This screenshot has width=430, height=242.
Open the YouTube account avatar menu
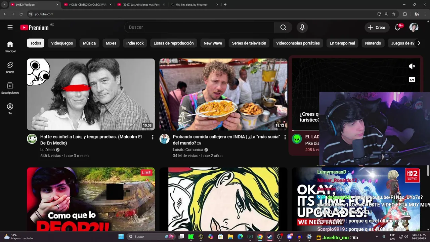[414, 28]
